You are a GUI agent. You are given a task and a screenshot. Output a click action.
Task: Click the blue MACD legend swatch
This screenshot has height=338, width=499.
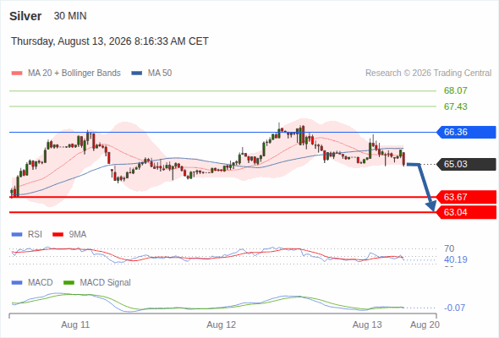[x=17, y=283]
